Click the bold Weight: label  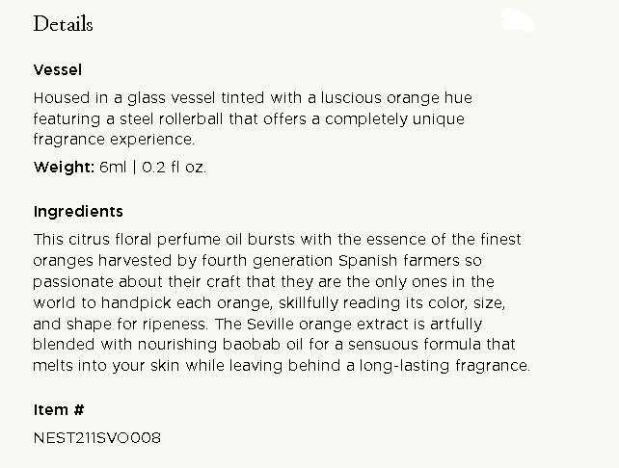(64, 168)
